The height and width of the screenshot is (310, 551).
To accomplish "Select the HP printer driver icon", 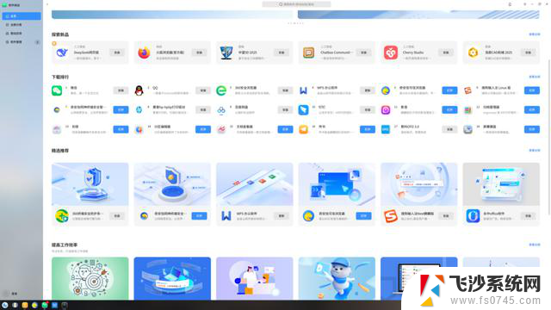I will click(x=139, y=110).
